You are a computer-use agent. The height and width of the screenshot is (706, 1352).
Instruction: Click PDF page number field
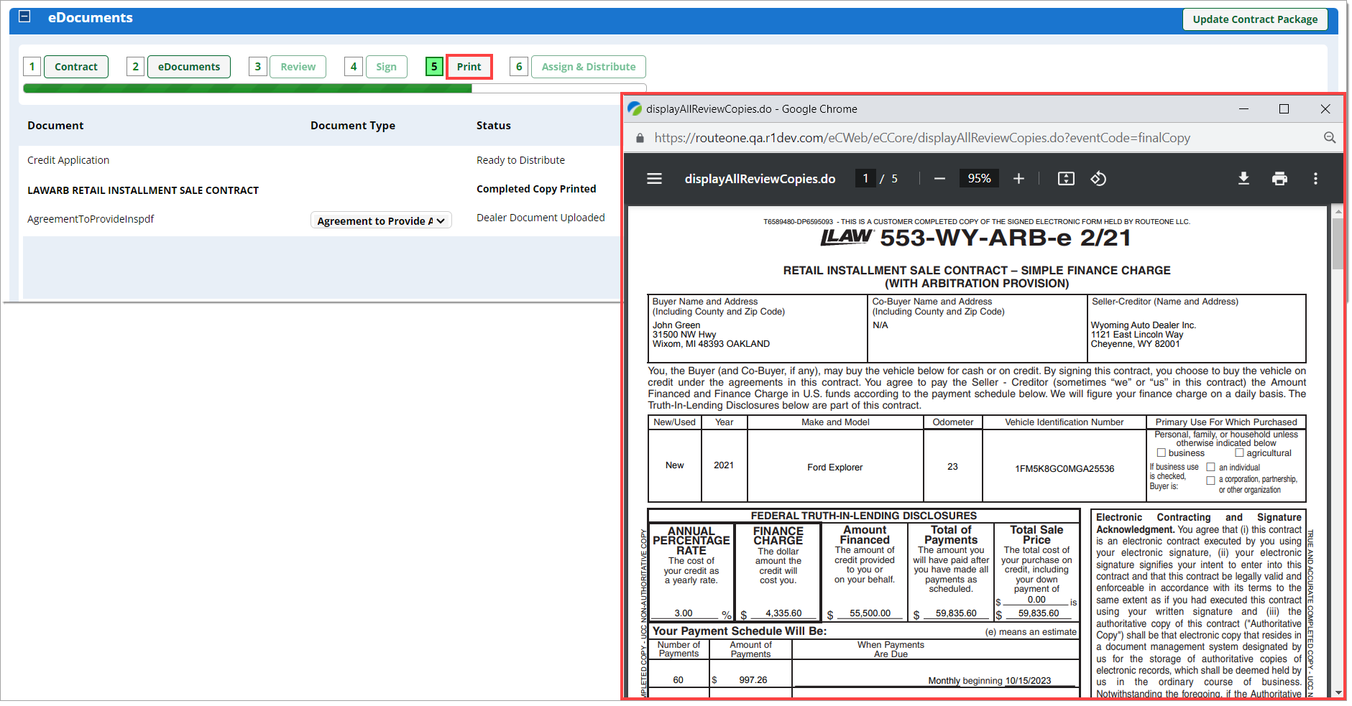(x=865, y=178)
